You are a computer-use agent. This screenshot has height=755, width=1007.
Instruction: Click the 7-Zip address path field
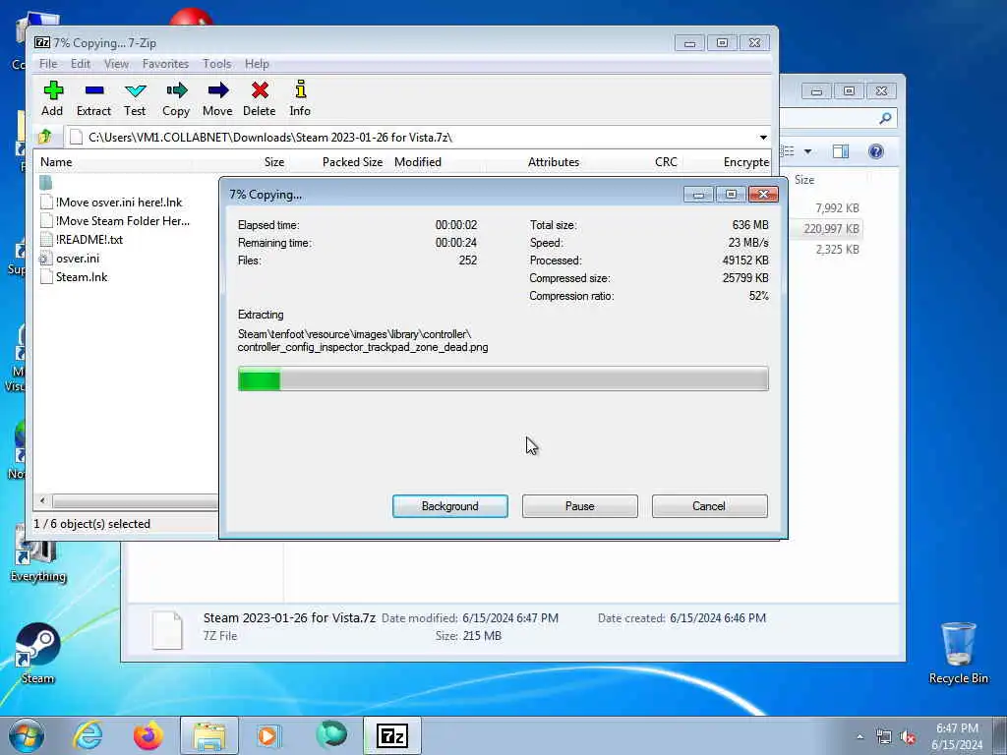(411, 138)
